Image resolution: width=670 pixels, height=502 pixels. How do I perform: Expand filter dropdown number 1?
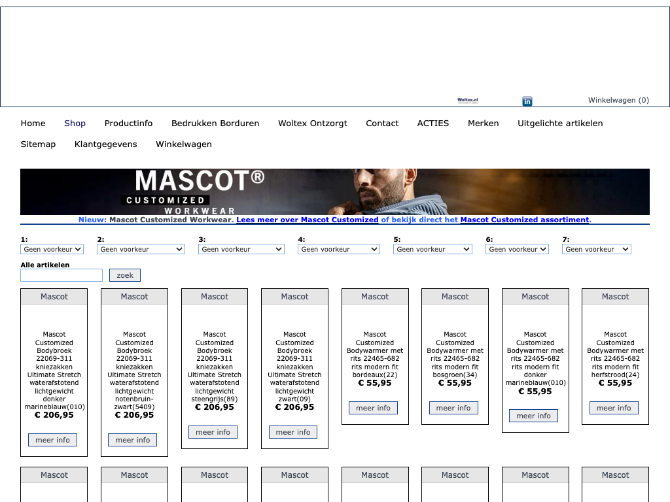pos(52,249)
